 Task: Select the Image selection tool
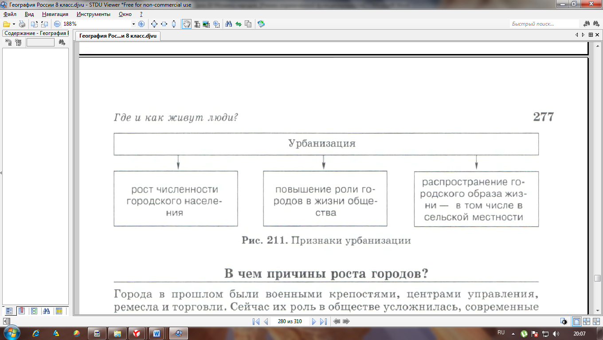tap(206, 24)
